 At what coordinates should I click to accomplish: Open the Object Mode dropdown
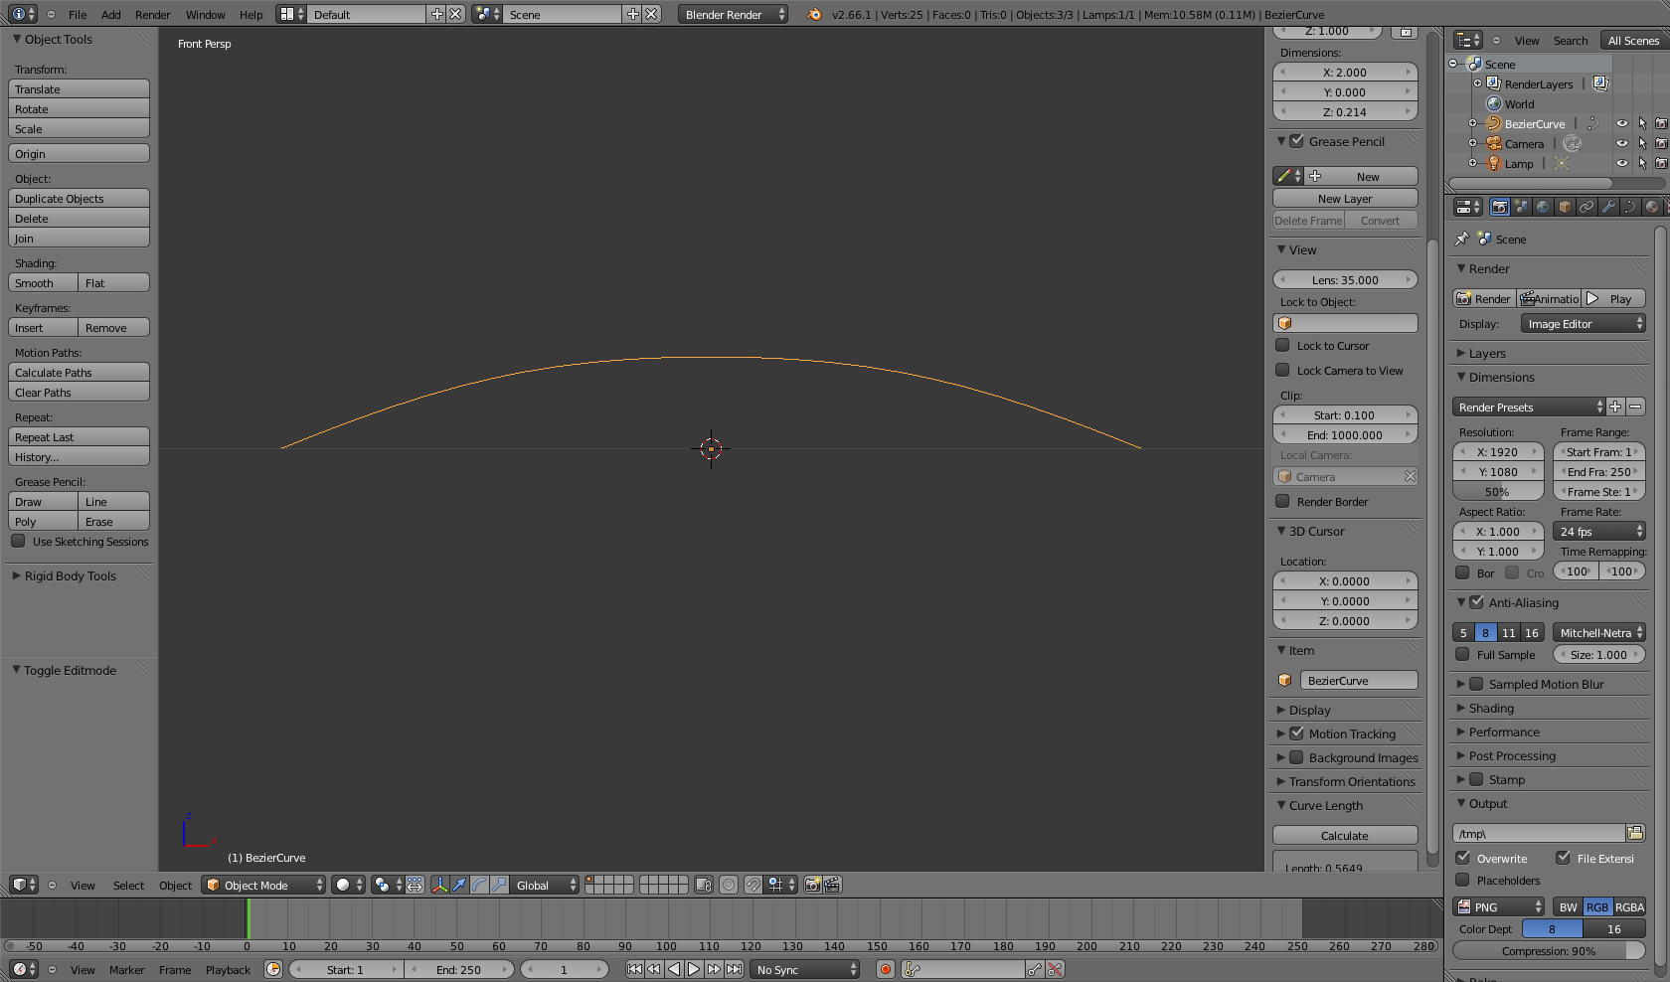click(264, 885)
